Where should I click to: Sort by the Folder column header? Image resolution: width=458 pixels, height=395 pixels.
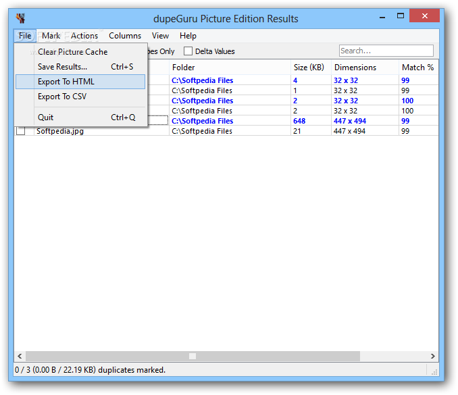pyautogui.click(x=230, y=68)
